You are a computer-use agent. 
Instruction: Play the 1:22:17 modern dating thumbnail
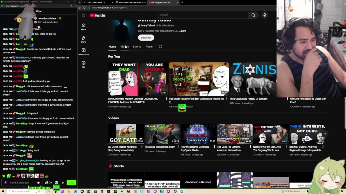click(138, 79)
